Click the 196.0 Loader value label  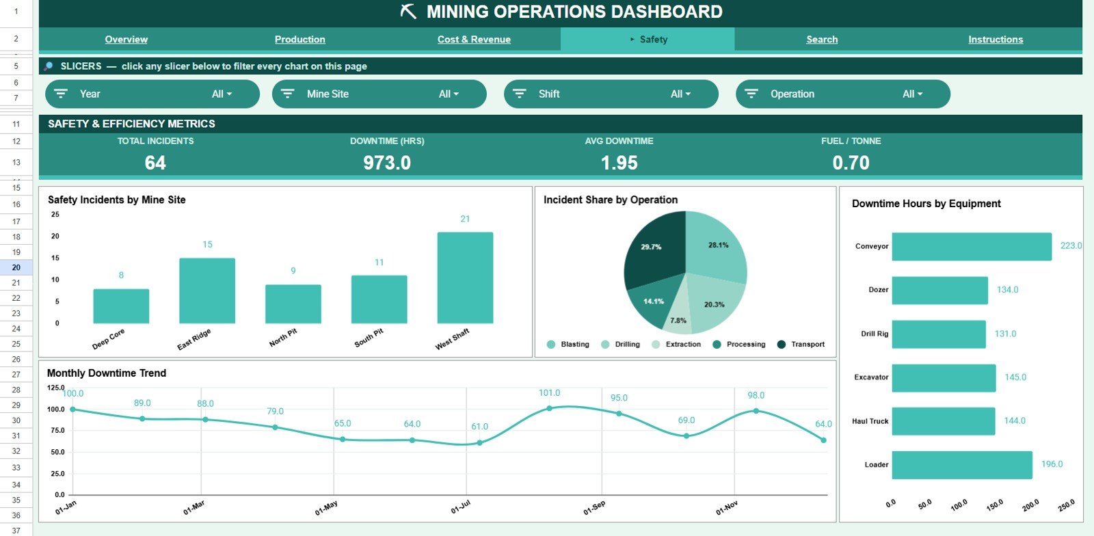click(x=1052, y=464)
